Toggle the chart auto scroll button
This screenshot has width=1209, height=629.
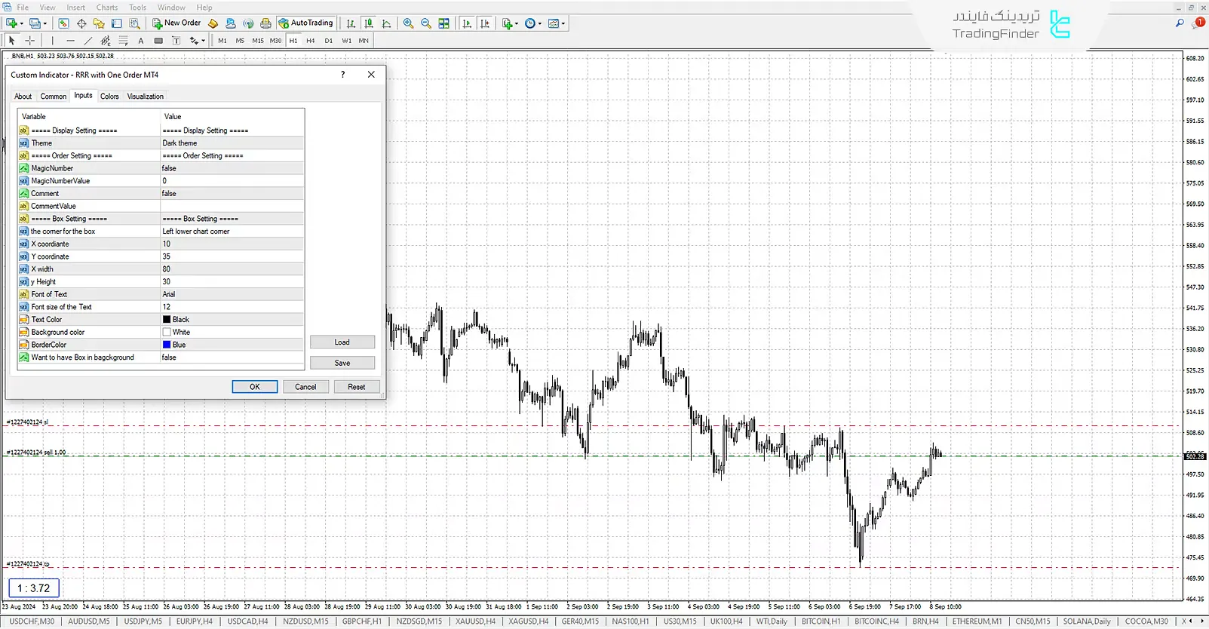pos(467,23)
